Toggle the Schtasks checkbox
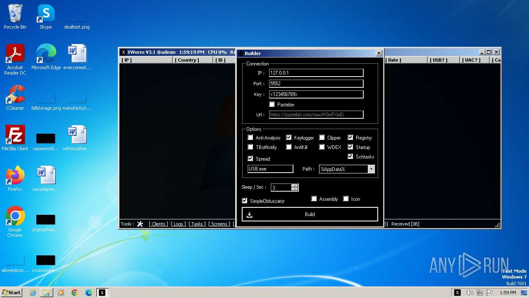The height and width of the screenshot is (298, 529). click(x=350, y=156)
